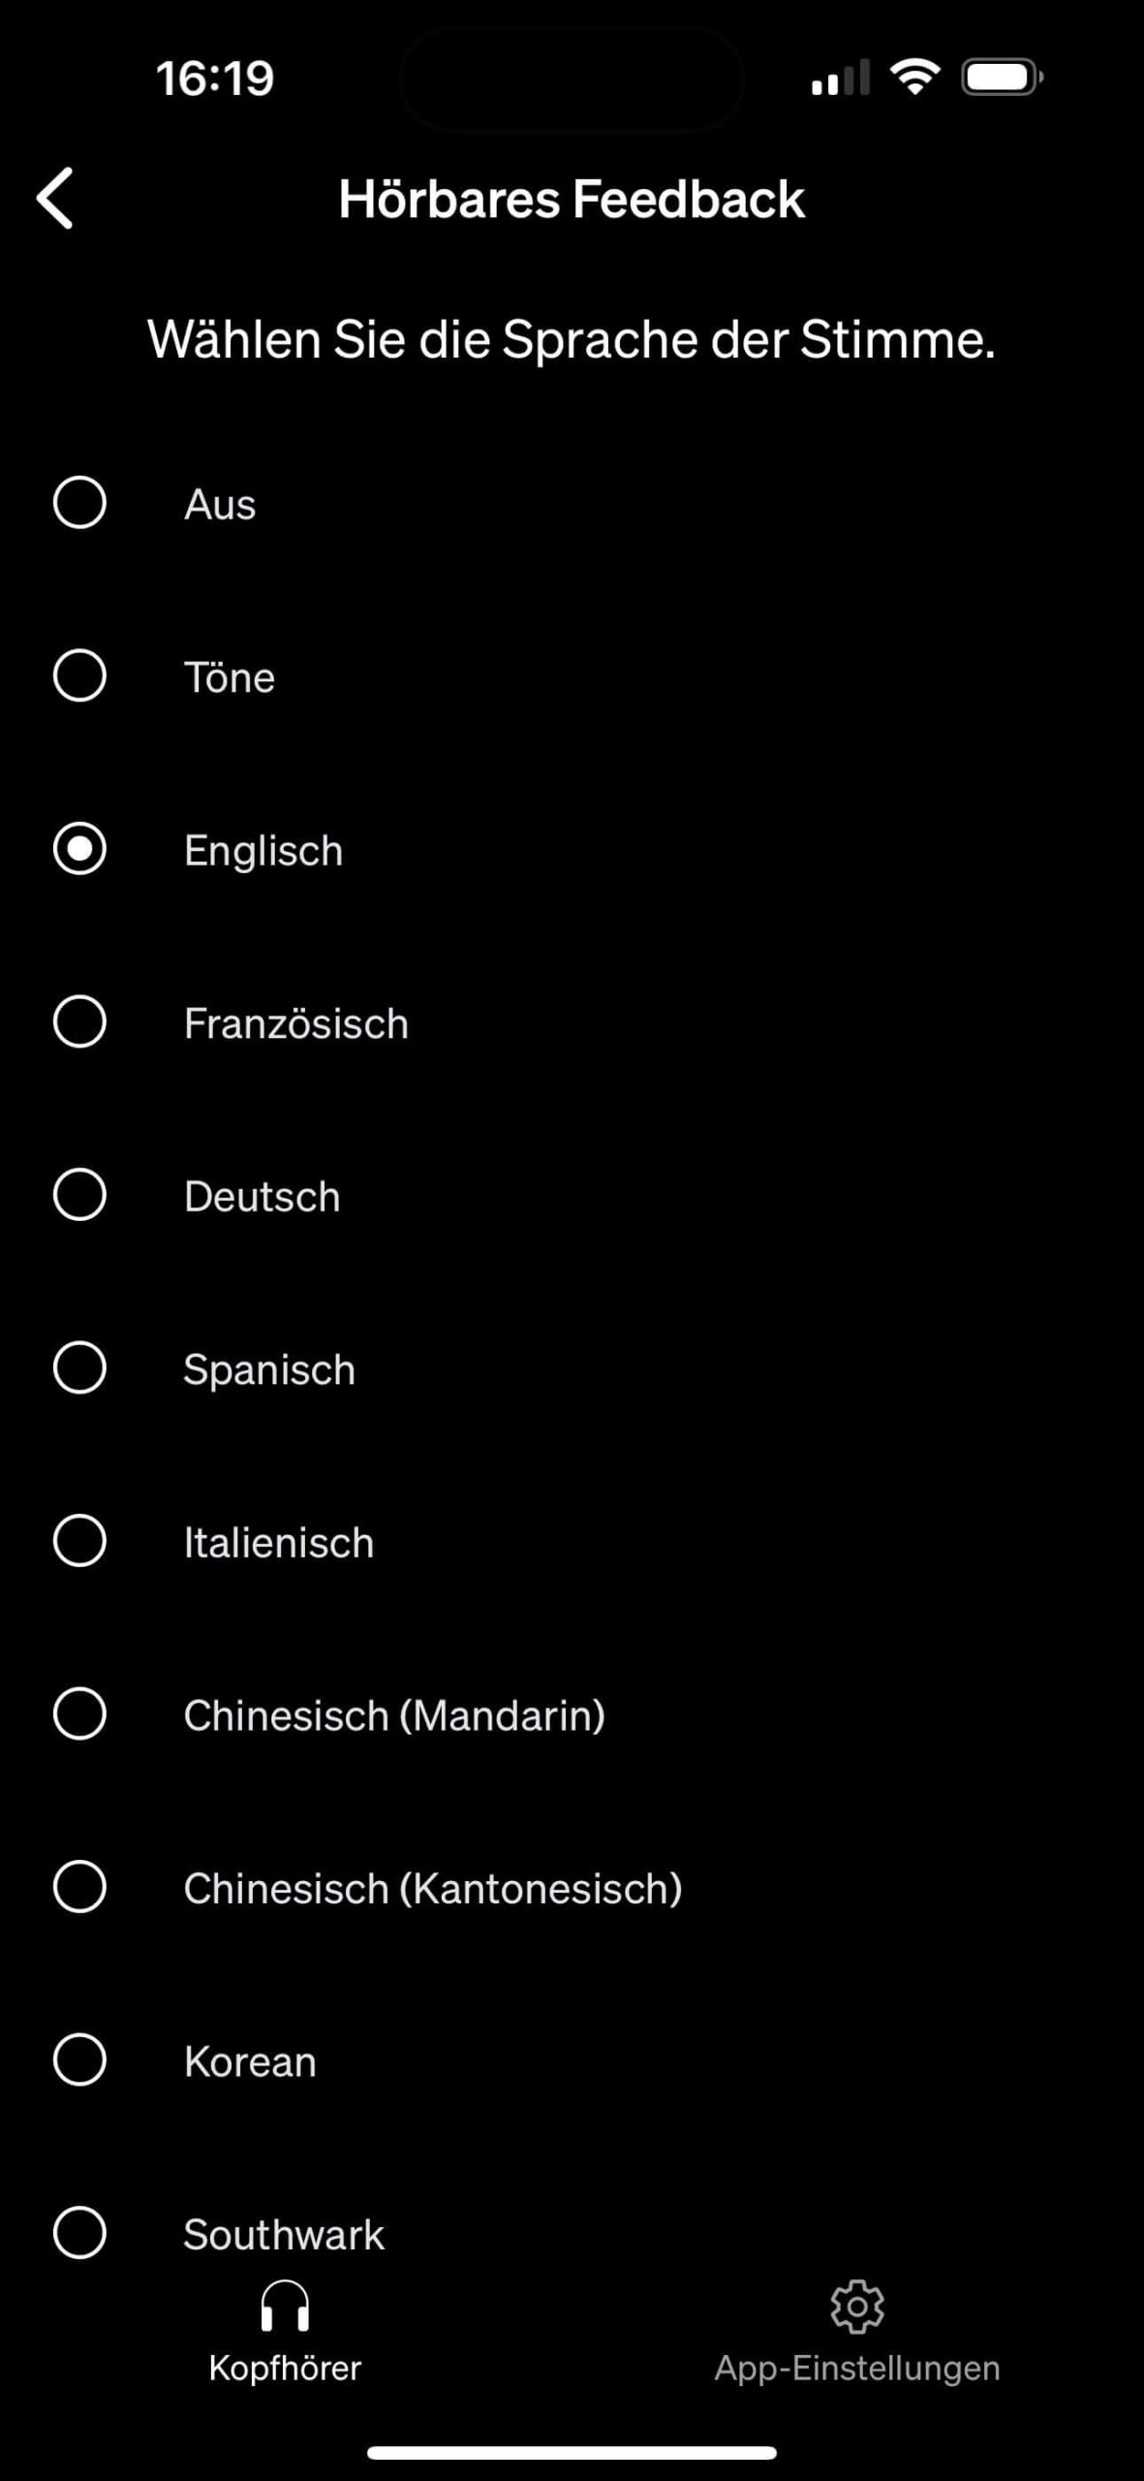
Task: Select Chinesisch (Mandarin) radio button
Action: point(79,1713)
